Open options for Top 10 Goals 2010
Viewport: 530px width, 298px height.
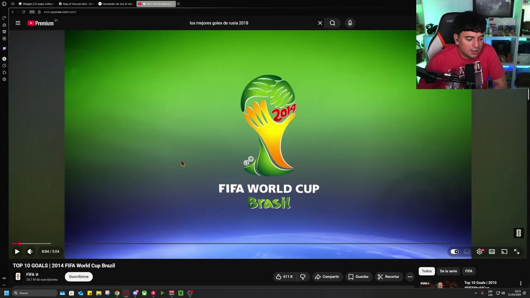point(521,284)
